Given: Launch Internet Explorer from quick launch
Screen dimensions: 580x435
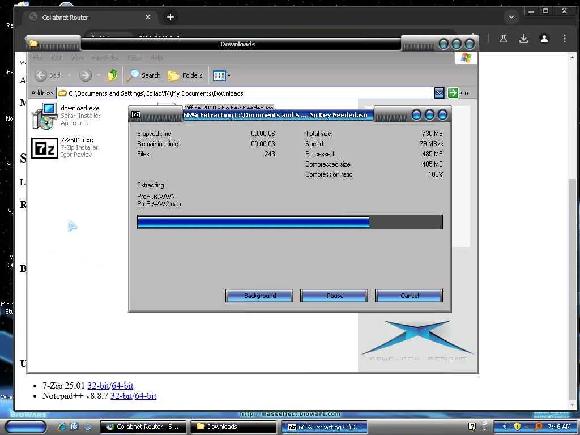Looking at the screenshot, I should pyautogui.click(x=62, y=427).
